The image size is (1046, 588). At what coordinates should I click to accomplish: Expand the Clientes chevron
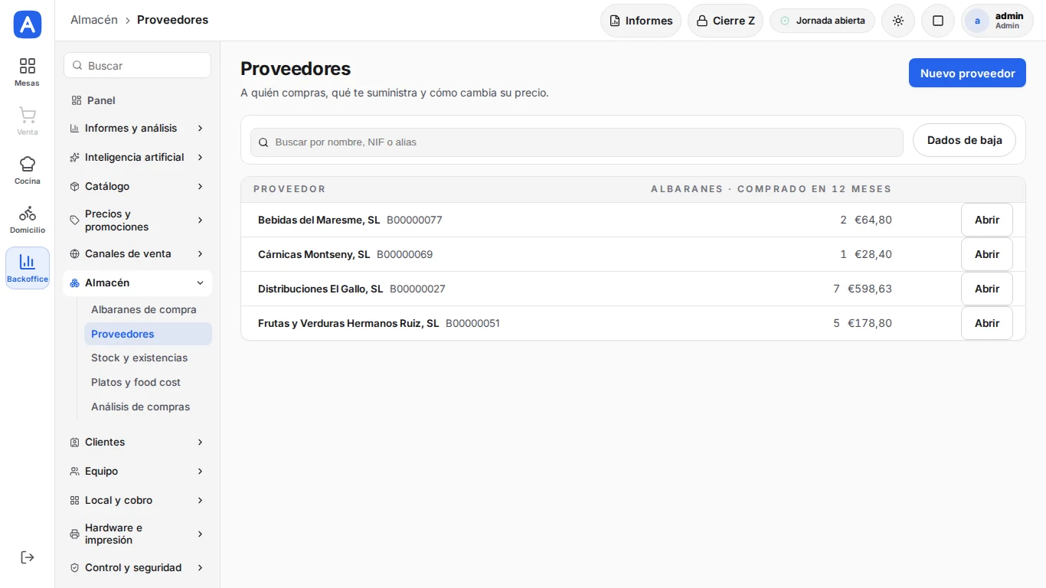pyautogui.click(x=200, y=442)
